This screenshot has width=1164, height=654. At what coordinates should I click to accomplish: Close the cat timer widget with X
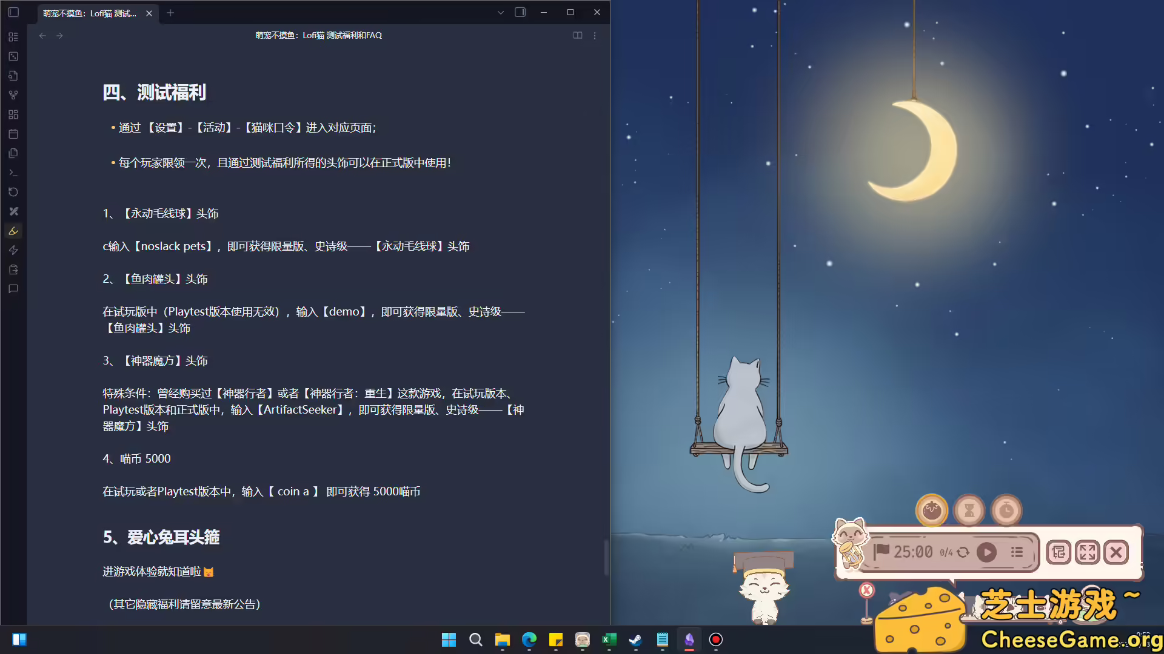point(1115,552)
